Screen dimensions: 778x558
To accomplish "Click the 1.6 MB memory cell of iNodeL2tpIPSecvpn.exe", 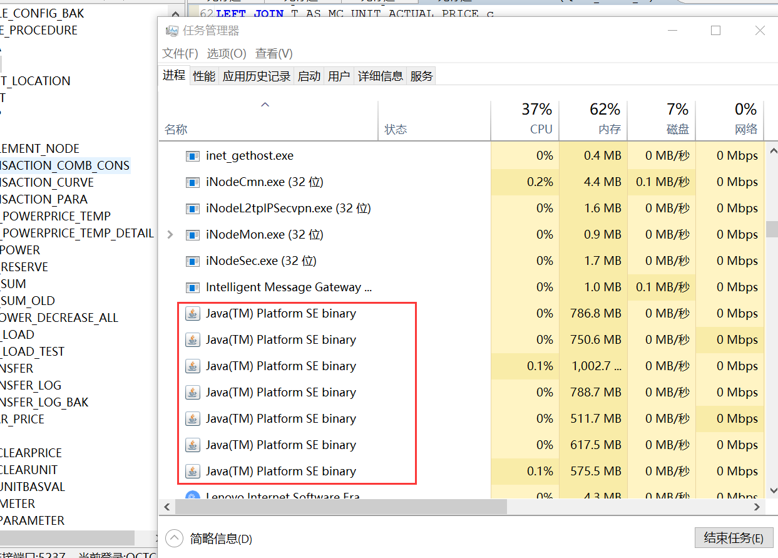I will tap(593, 209).
